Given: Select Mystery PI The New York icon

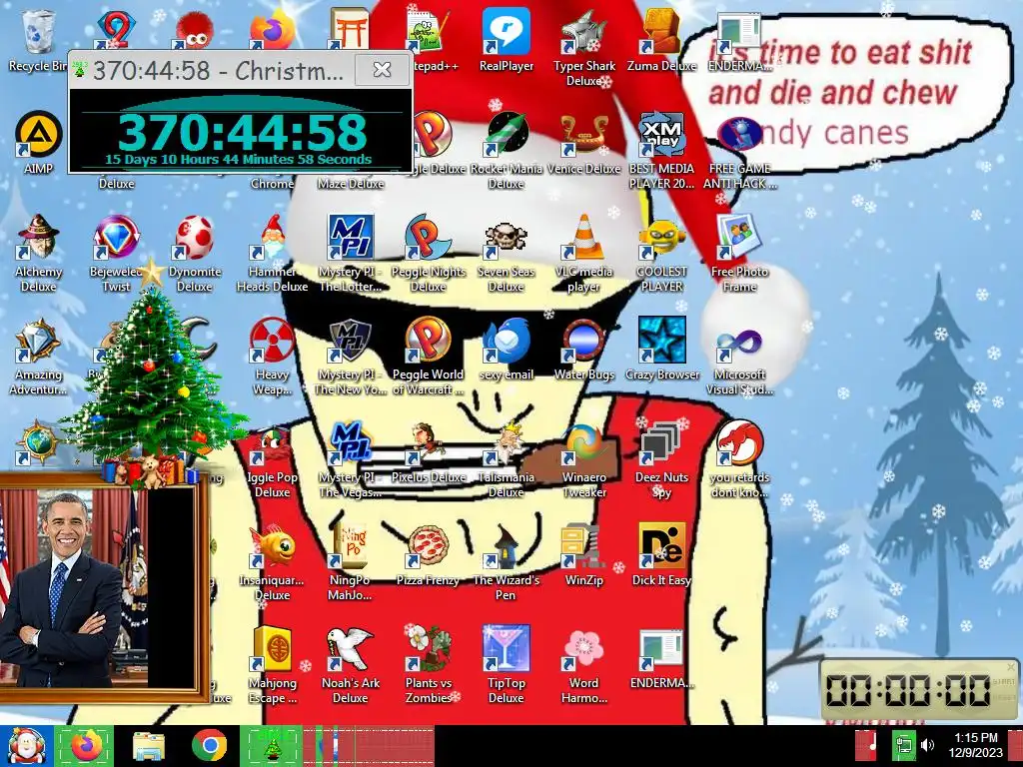Looking at the screenshot, I should (351, 356).
